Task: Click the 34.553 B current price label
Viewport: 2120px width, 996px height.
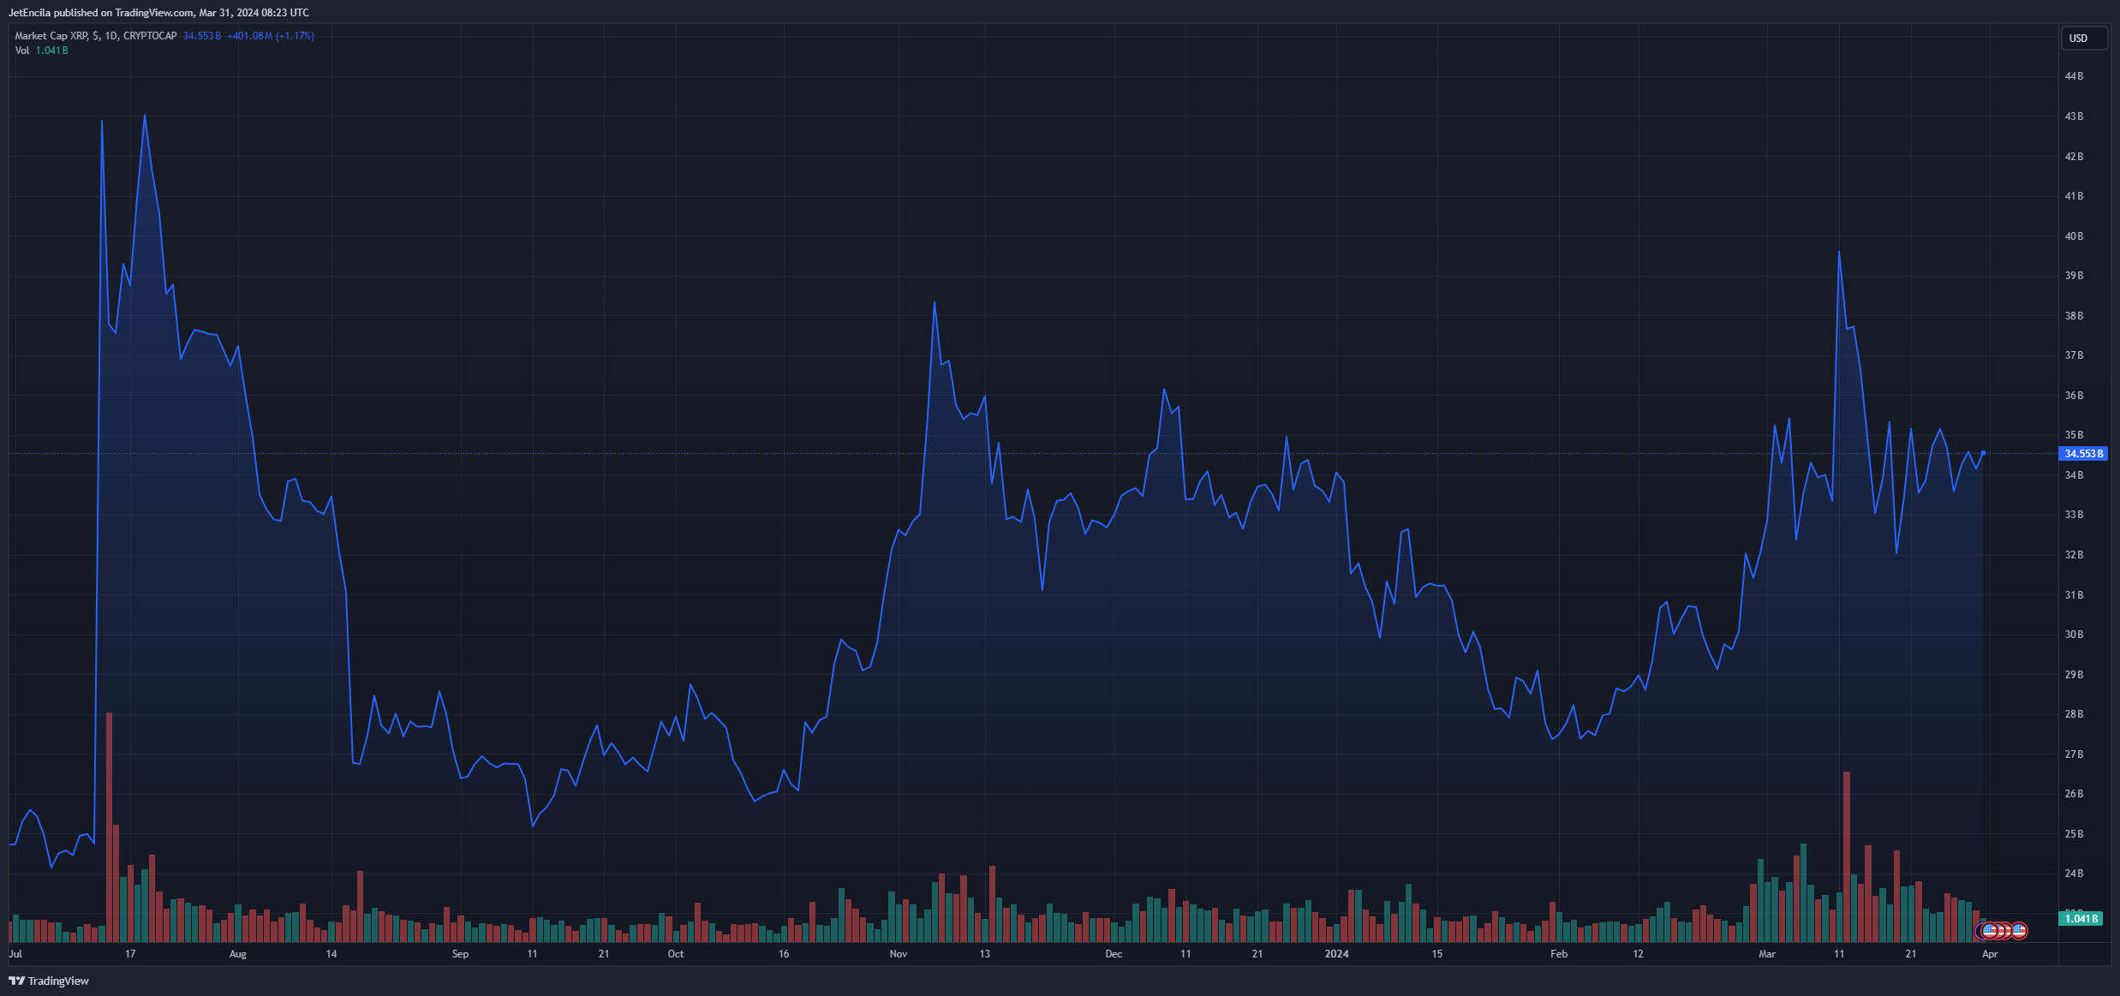Action: point(2082,454)
